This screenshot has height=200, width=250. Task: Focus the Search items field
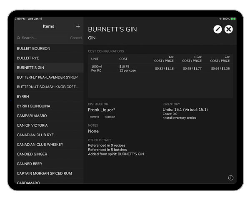coord(42,38)
